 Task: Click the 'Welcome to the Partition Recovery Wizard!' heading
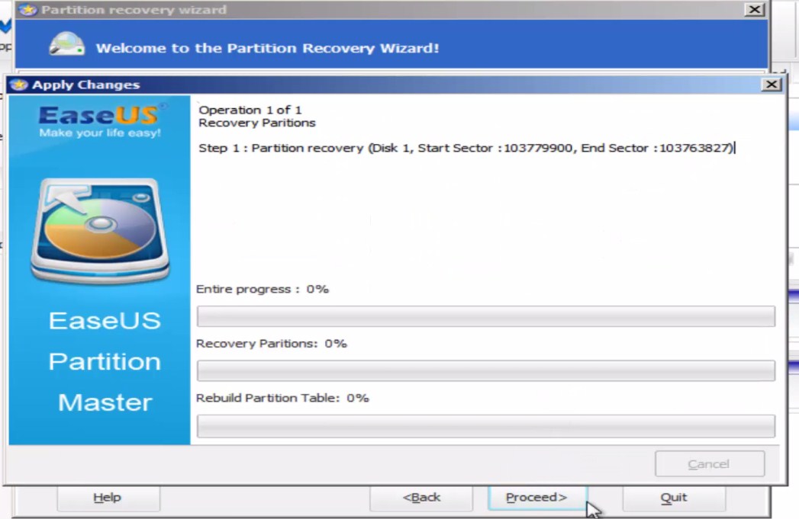point(268,48)
